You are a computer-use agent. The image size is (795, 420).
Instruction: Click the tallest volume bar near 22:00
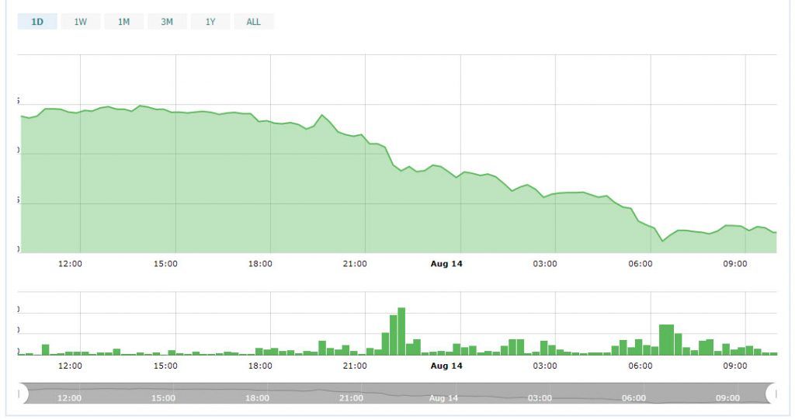click(401, 331)
